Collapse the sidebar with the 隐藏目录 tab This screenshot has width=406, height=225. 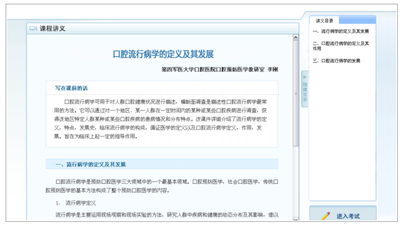click(305, 89)
